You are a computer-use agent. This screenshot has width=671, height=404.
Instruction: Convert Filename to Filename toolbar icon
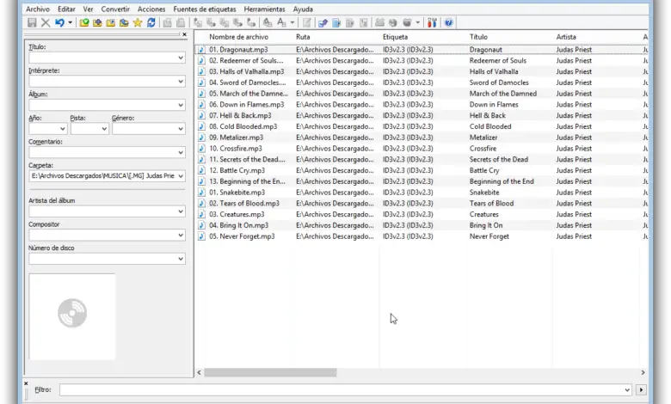point(225,22)
